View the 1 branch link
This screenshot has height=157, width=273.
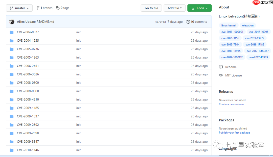pyautogui.click(x=44, y=8)
